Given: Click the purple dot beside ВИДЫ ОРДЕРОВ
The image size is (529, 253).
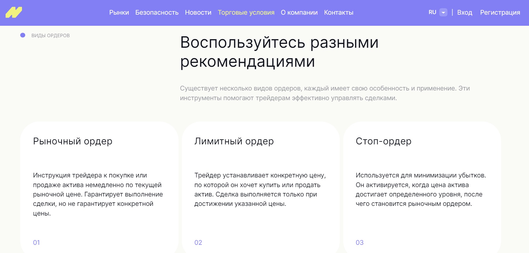Looking at the screenshot, I should click(23, 35).
